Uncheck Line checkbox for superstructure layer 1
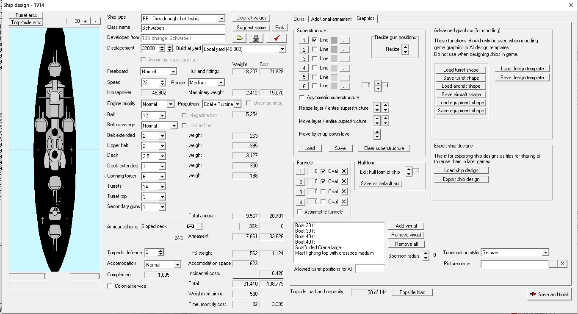This screenshot has width=578, height=314. point(315,40)
